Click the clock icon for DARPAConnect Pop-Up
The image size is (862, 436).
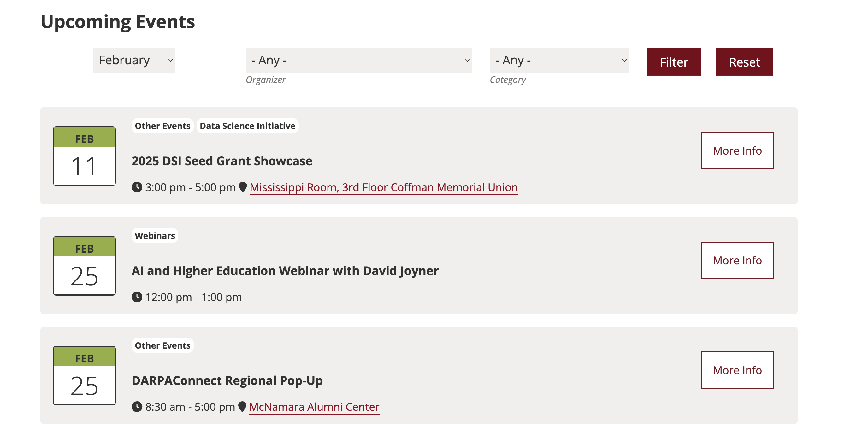coord(137,407)
